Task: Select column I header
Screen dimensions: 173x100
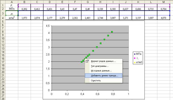Action: (x=113, y=2)
